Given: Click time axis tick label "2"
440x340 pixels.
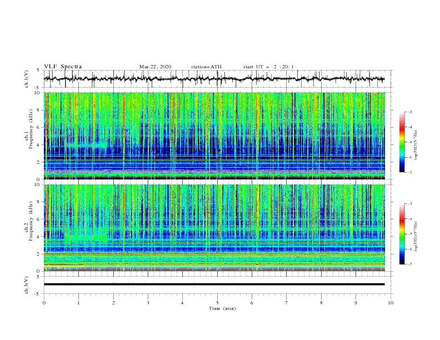Looking at the screenshot, I should tap(113, 303).
